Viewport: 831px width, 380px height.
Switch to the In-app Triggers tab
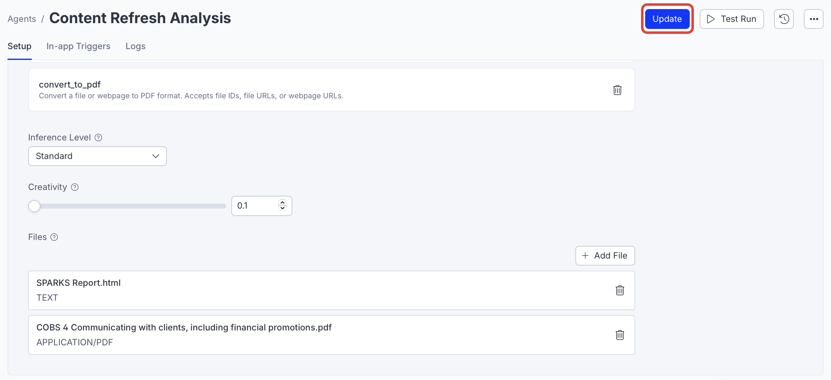point(78,46)
